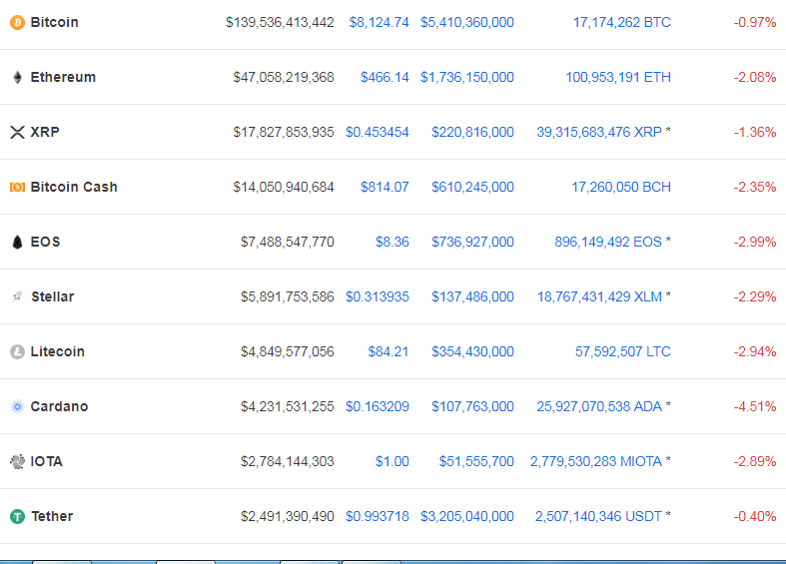
Task: Click supply 57,592,507 LTC
Action: click(622, 351)
